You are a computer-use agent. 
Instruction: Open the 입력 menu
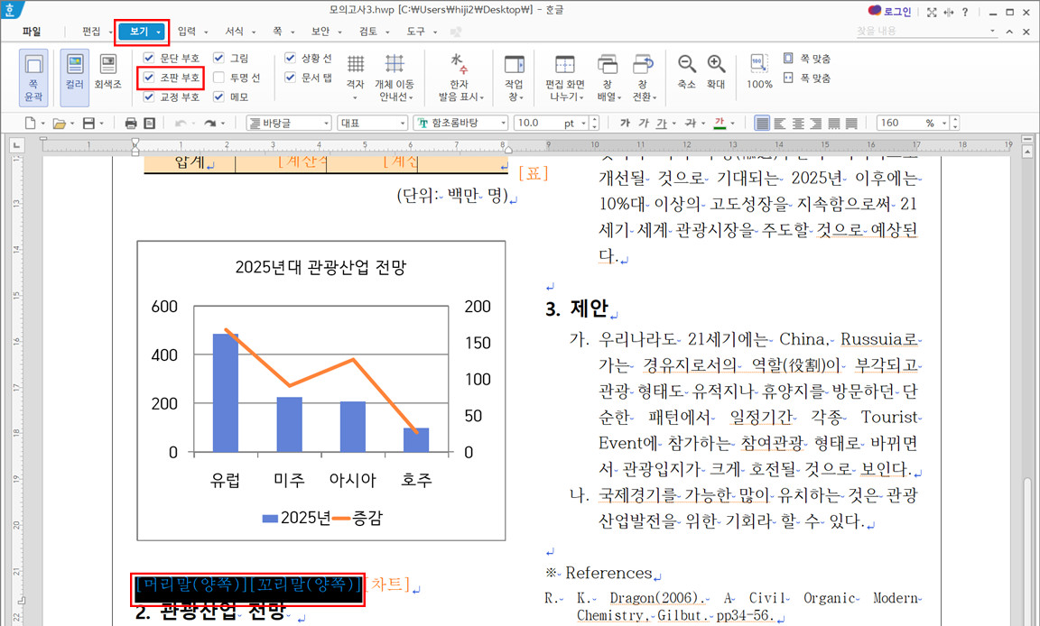coord(186,32)
